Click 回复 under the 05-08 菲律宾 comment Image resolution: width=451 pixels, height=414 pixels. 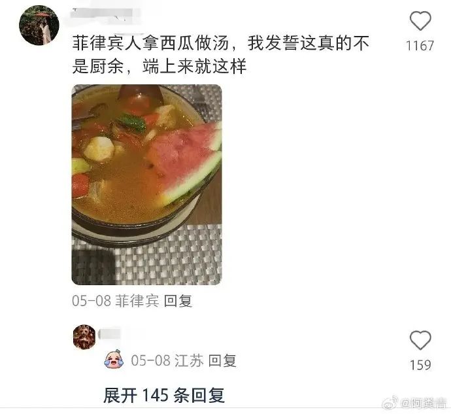(x=178, y=301)
